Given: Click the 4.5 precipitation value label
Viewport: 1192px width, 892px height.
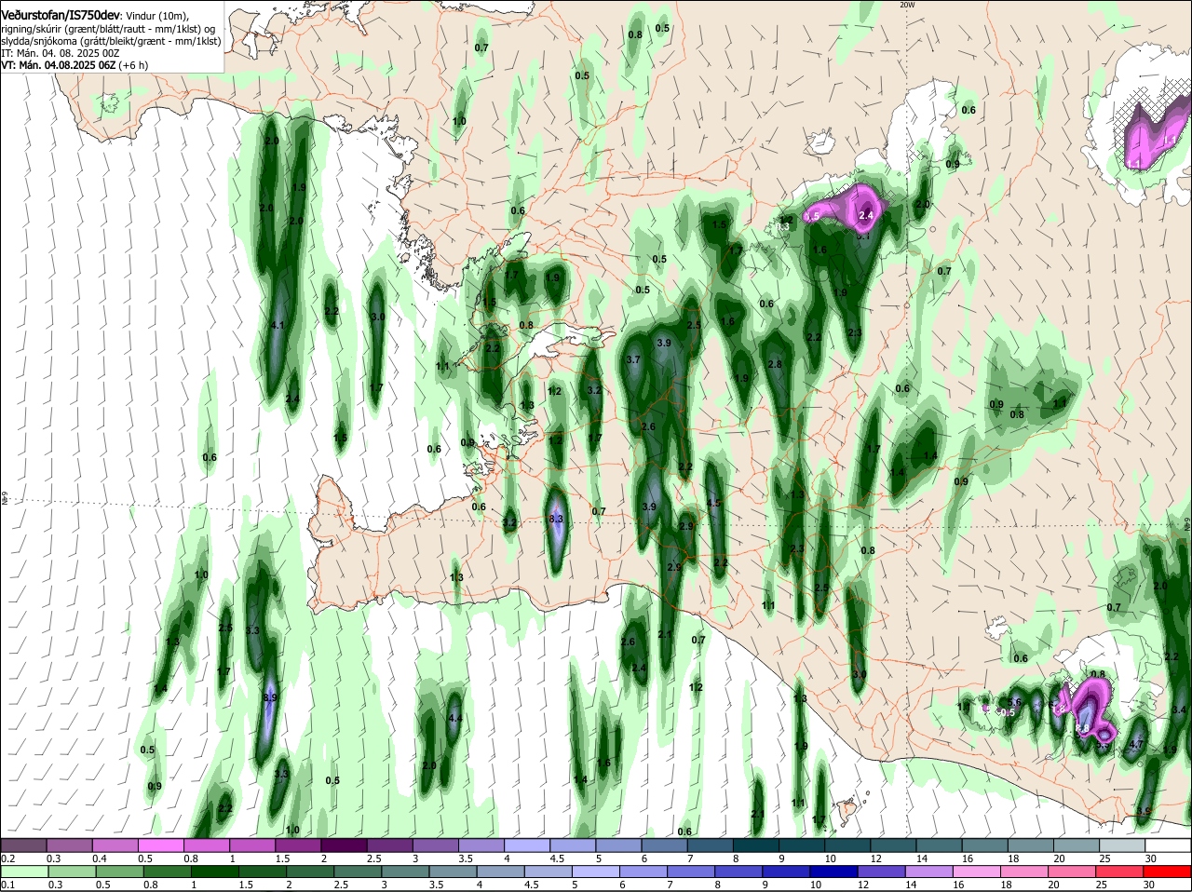Looking at the screenshot, I should (714, 503).
